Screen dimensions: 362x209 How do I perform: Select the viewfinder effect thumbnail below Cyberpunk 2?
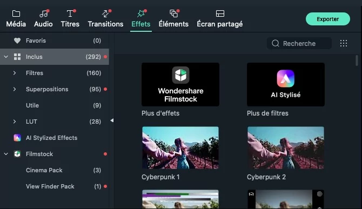286,199
